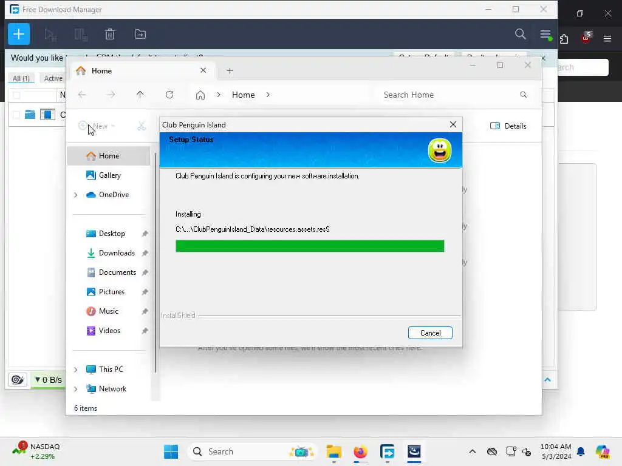Switch to Free Download Manager taskbar icon
The image size is (622, 466).
point(387,451)
